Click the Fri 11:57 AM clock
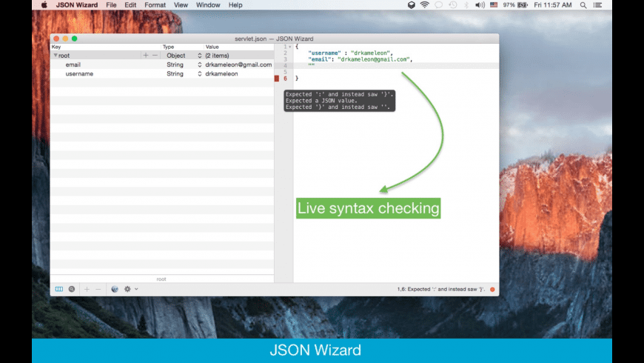644x363 pixels. tap(553, 5)
